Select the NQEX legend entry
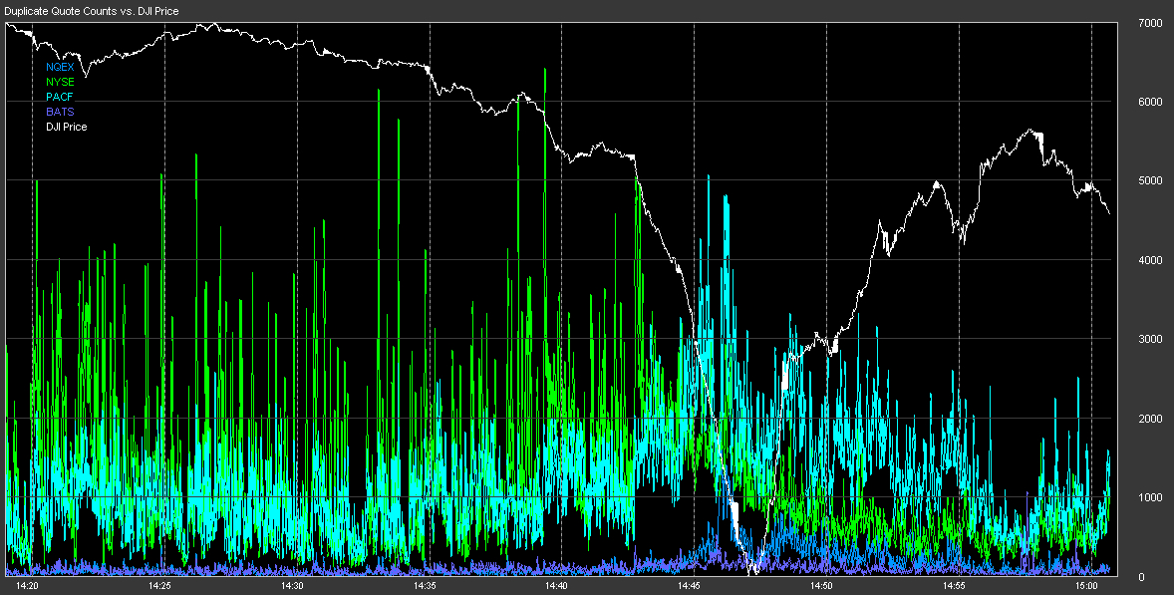The image size is (1174, 595). point(60,68)
